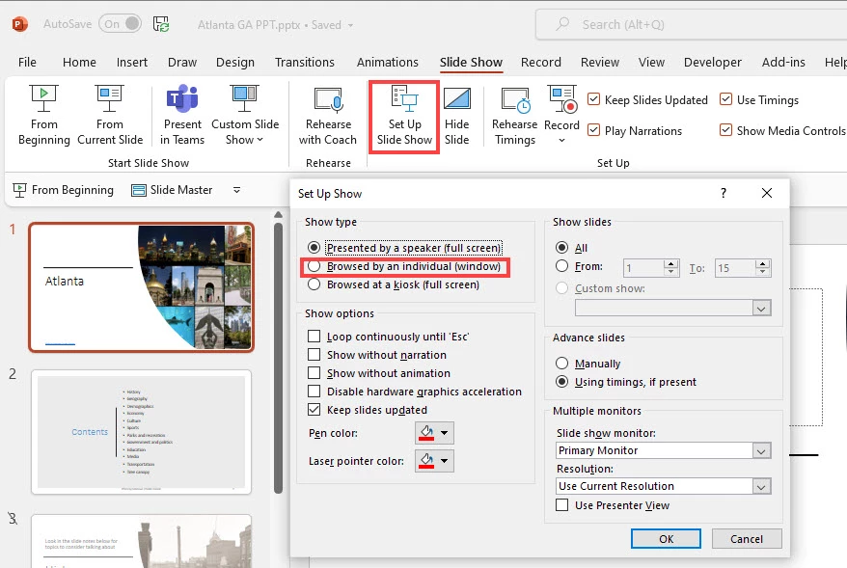847x568 pixels.
Task: Check Show without narration
Action: [x=314, y=355]
